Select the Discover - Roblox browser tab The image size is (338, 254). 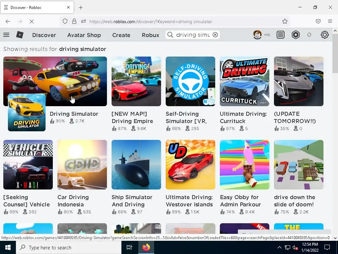[x=37, y=7]
